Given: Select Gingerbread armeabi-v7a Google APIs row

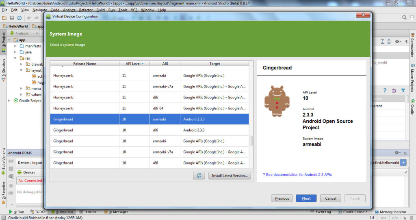Looking at the screenshot, I should pos(149,152).
